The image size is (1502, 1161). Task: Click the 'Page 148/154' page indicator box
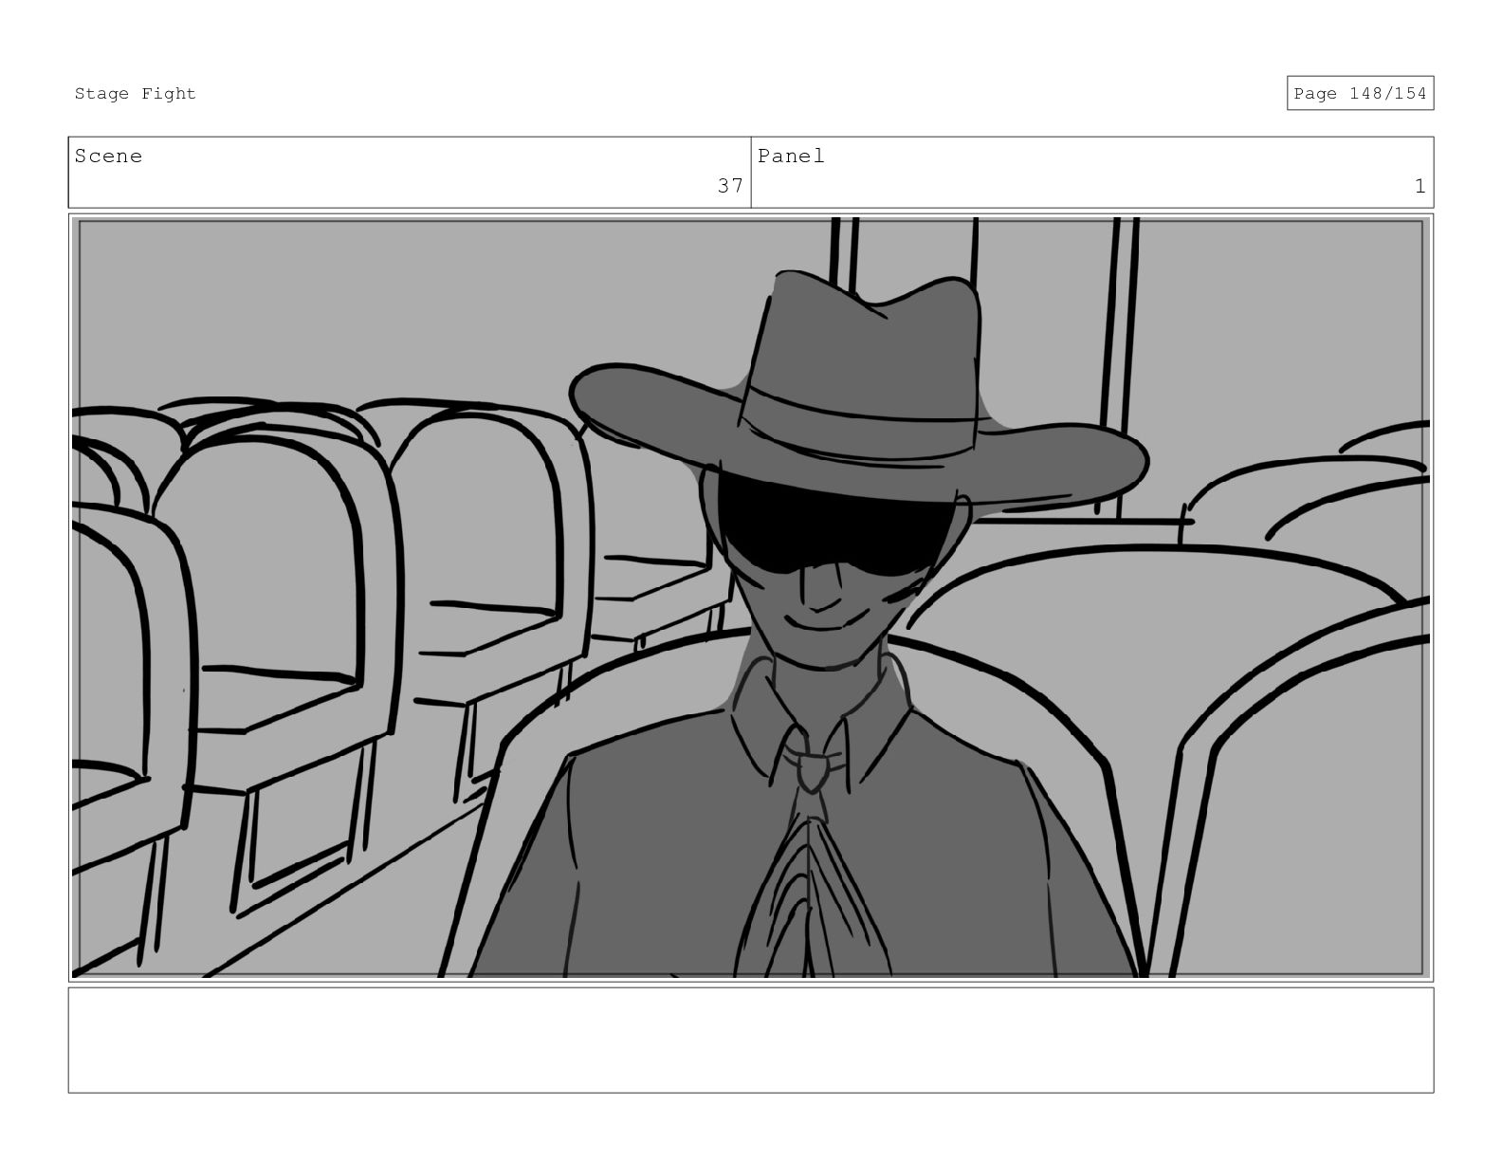1360,93
